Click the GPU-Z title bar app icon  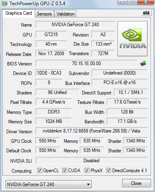pyautogui.click(x=5, y=4)
